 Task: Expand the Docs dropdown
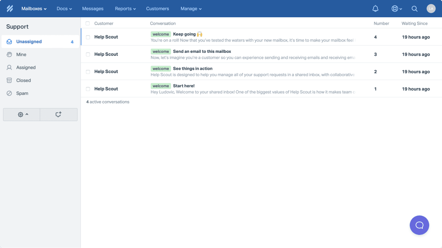click(x=64, y=9)
